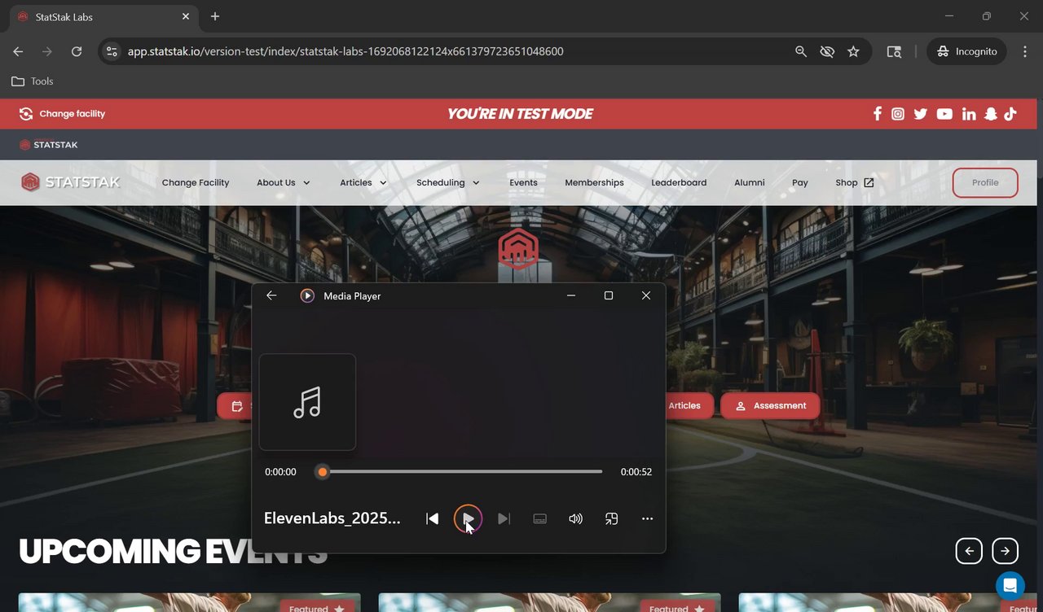The height and width of the screenshot is (612, 1043).
Task: Open Chrome zoom magnifier icon
Action: tap(801, 51)
